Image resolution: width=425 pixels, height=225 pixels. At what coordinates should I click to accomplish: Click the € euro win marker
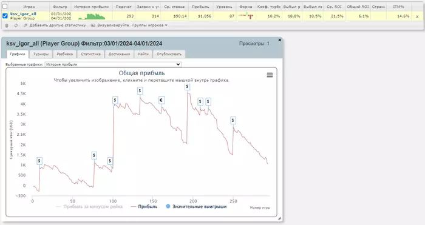(161, 101)
